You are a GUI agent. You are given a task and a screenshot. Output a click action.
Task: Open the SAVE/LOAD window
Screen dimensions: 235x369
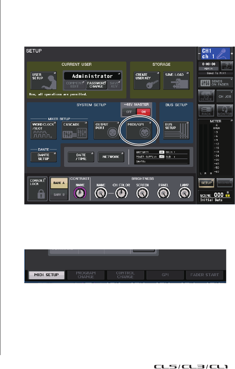point(177,81)
